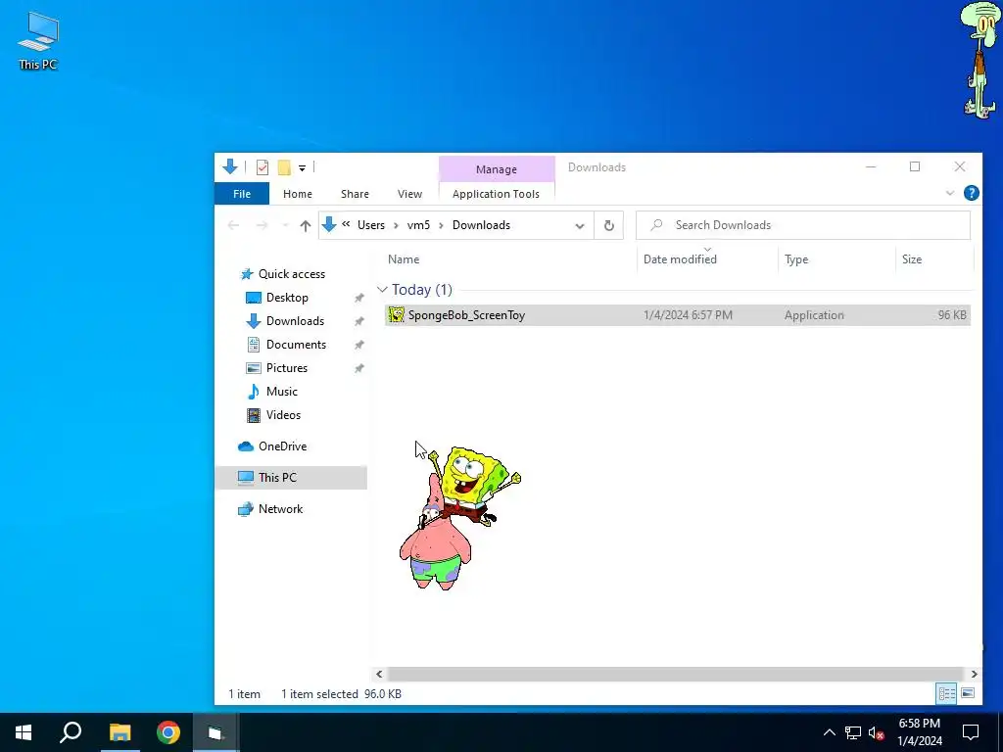
Task: Click pin icon beside Pictures
Action: tap(359, 369)
